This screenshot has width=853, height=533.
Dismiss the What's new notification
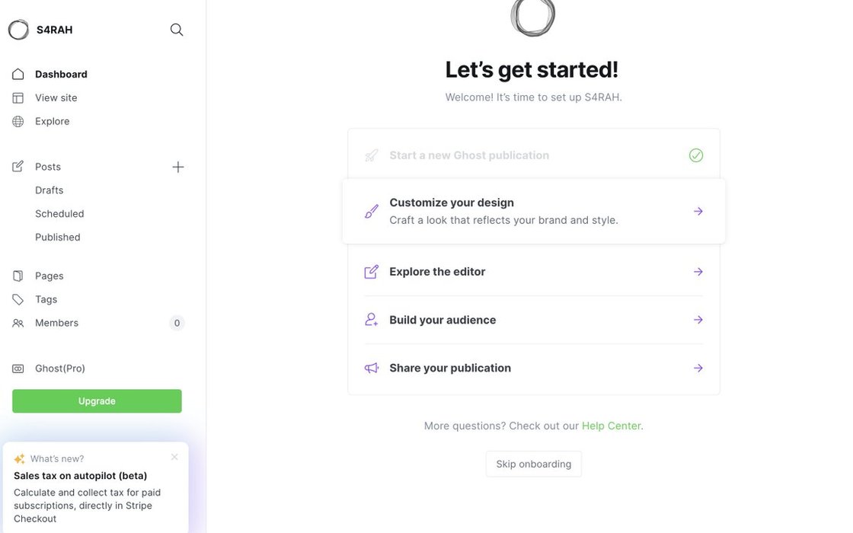(x=174, y=457)
